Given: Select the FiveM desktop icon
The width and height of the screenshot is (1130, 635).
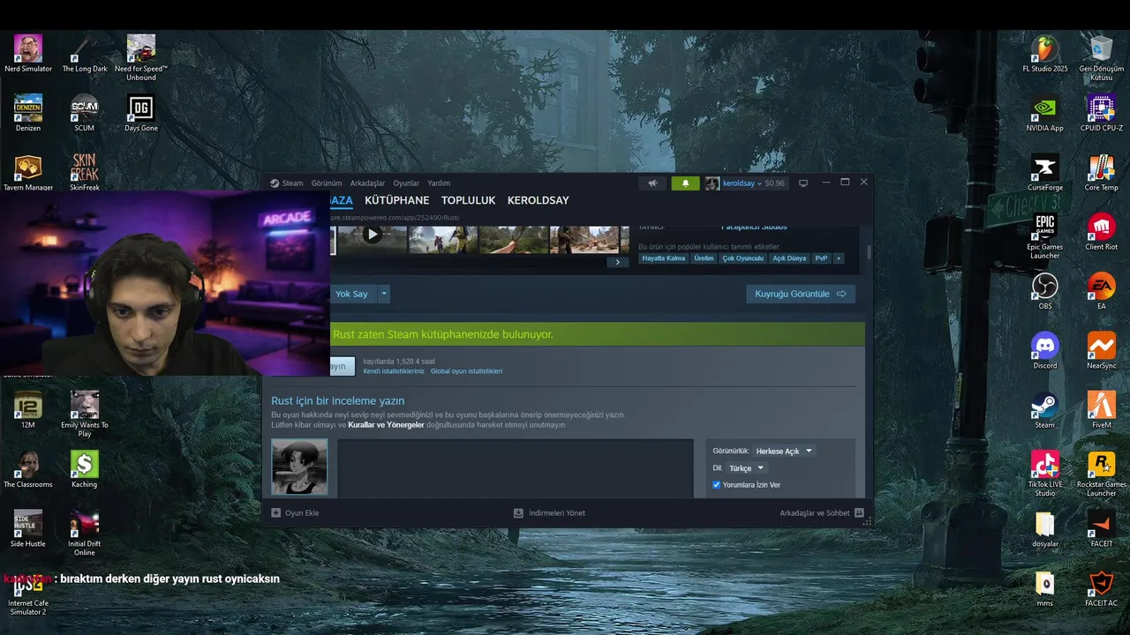Looking at the screenshot, I should pyautogui.click(x=1102, y=408).
